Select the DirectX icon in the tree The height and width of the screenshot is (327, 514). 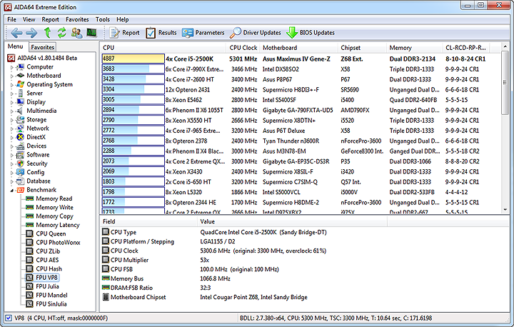click(x=20, y=137)
